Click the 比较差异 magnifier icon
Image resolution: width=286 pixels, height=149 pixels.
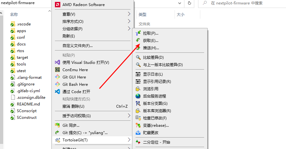(x=138, y=57)
